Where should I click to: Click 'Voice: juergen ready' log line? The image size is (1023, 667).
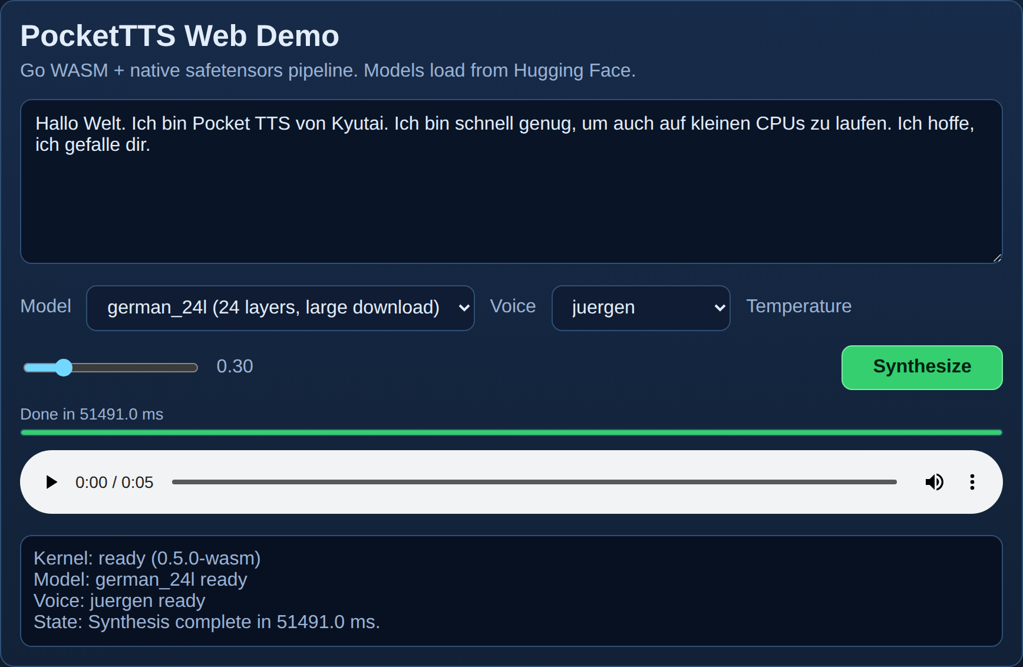point(120,600)
